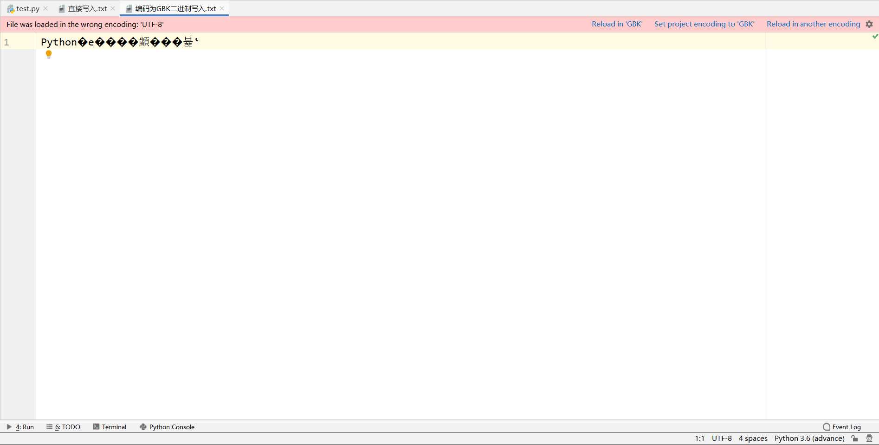Click the file icon on 直接写入.txt tab
The height and width of the screenshot is (445, 879).
61,9
